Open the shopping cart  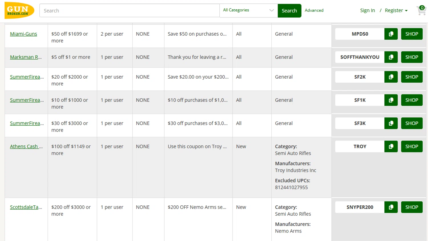coord(421,10)
